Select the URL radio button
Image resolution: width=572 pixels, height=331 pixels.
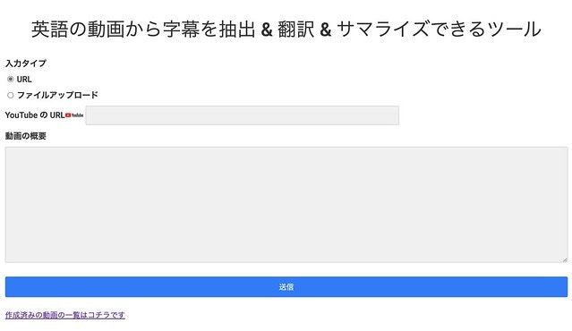pyautogui.click(x=10, y=79)
